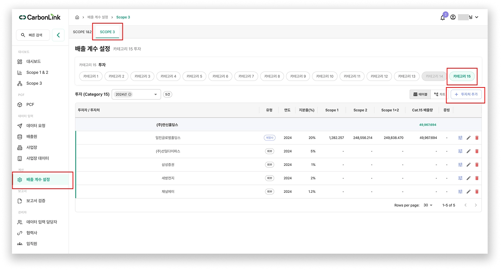Edit the 세방전지 row with pencil icon

pos(468,178)
